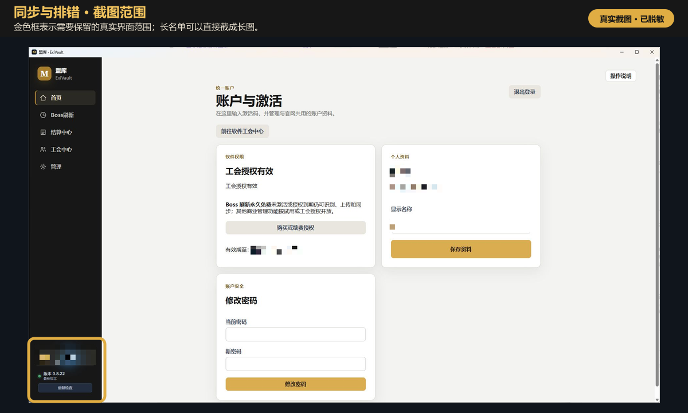Click the 有效期至 label
This screenshot has height=413, width=688.
coord(237,250)
